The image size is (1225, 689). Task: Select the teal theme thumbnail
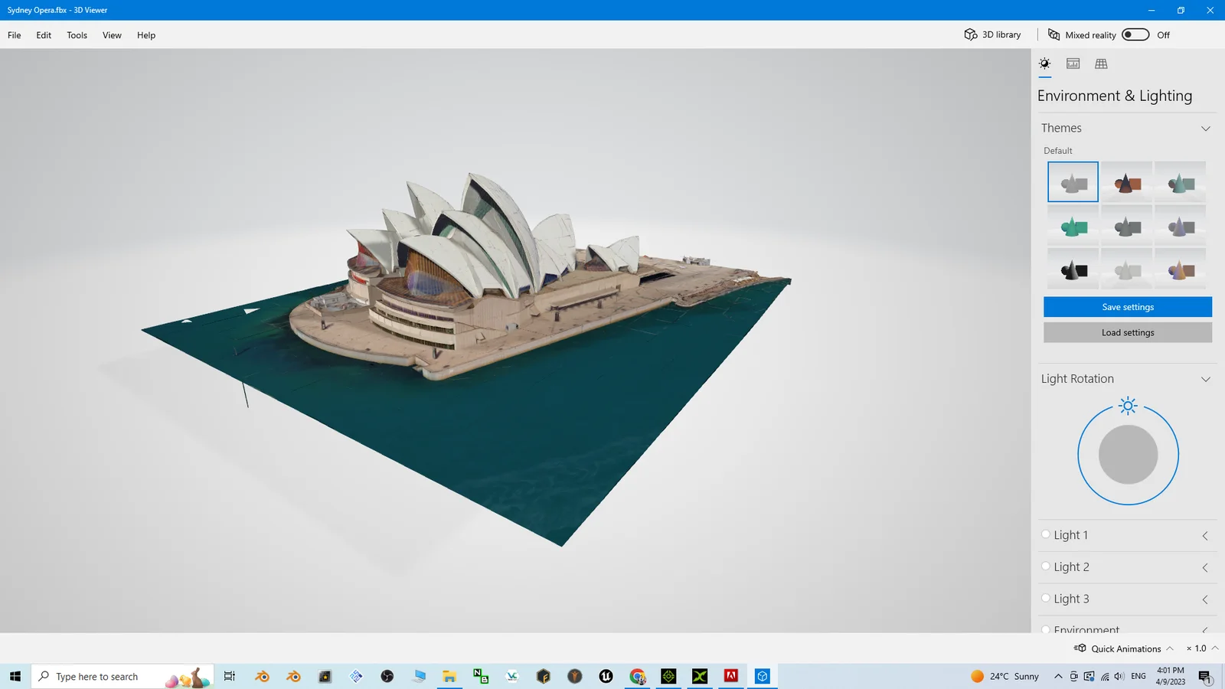coord(1072,225)
